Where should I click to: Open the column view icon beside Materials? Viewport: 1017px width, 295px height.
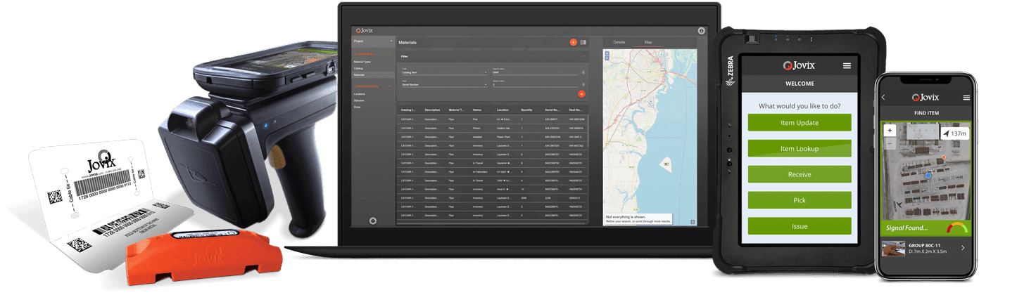coord(583,43)
